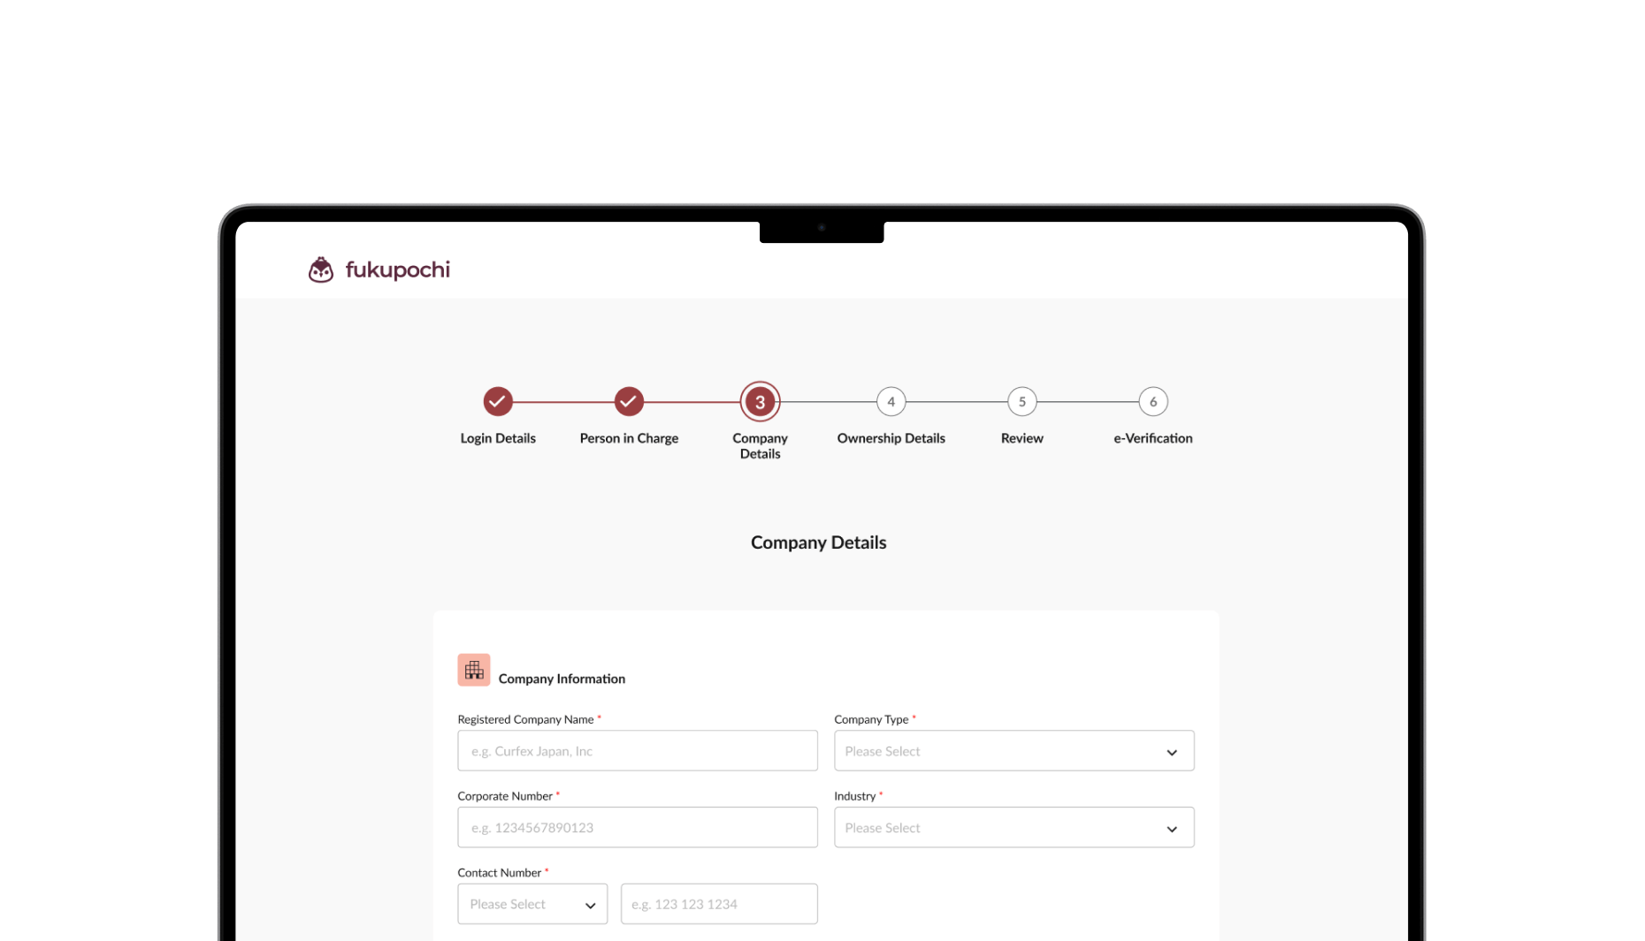Click the Person in Charge step label
The image size is (1645, 941).
(x=629, y=438)
